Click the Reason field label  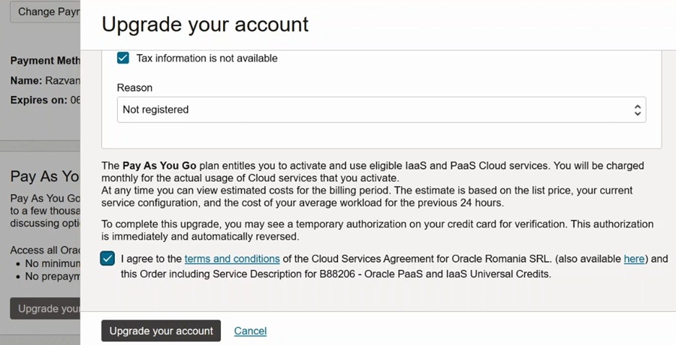pyautogui.click(x=134, y=88)
